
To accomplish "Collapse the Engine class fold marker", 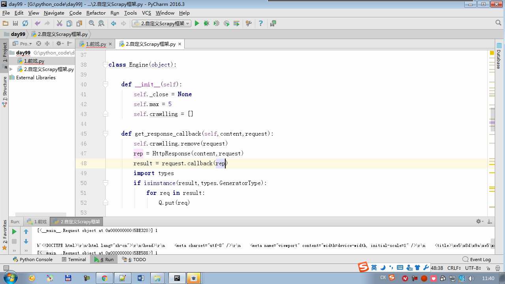I will click(105, 65).
